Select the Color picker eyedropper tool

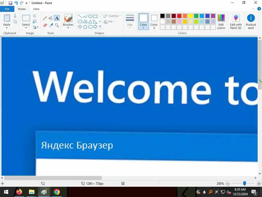[x=51, y=25]
